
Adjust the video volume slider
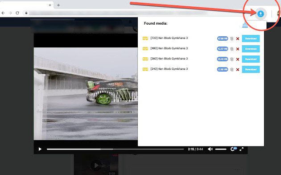click(x=221, y=149)
